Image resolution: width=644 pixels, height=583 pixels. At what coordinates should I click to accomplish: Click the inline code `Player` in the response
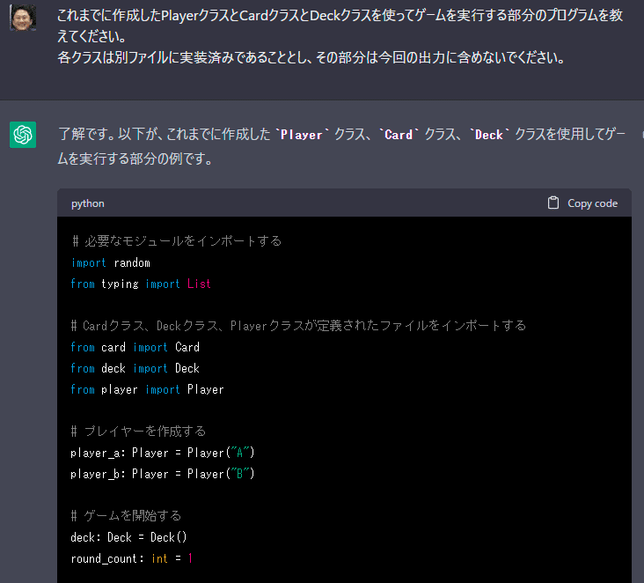pos(302,135)
